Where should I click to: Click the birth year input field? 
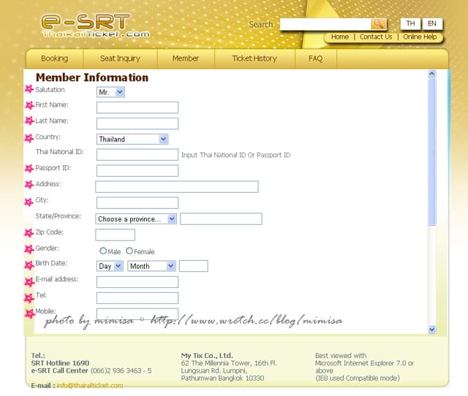(x=193, y=266)
